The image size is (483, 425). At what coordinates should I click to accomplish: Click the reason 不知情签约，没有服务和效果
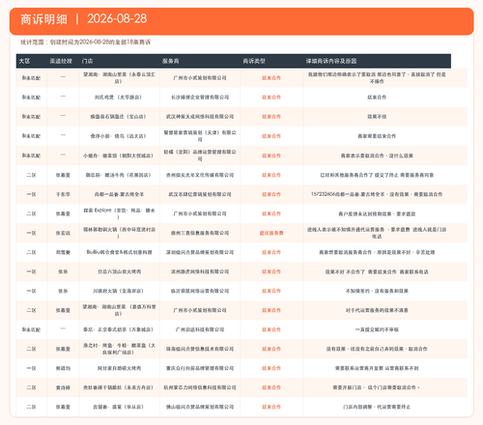377,291
